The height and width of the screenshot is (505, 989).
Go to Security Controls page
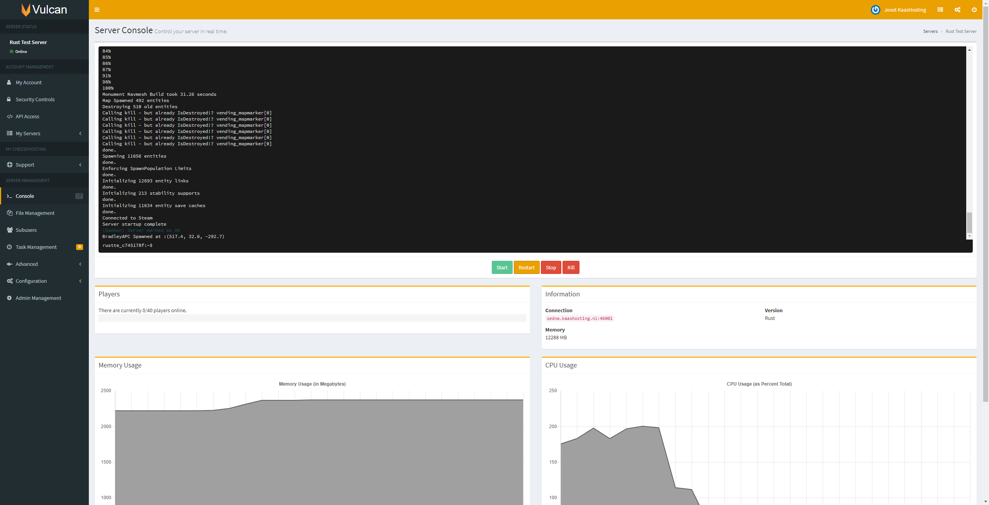[35, 99]
